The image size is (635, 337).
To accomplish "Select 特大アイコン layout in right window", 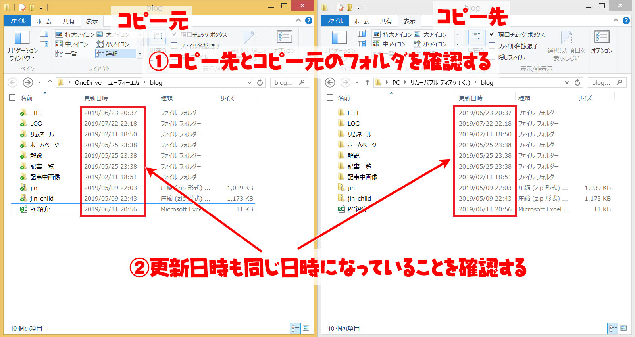I will [393, 34].
